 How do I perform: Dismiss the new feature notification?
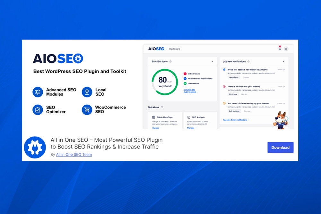(x=246, y=78)
